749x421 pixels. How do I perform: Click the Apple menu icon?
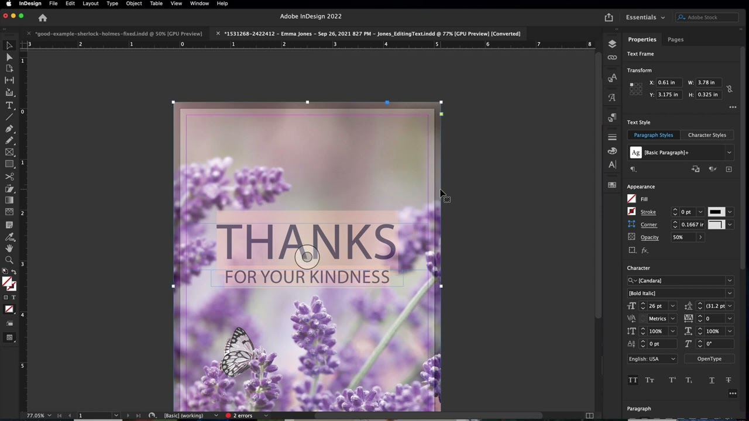coord(9,4)
